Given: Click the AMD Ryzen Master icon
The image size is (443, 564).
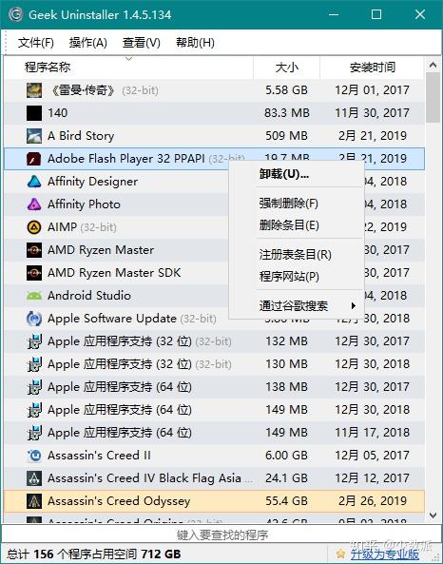Looking at the screenshot, I should (x=34, y=250).
